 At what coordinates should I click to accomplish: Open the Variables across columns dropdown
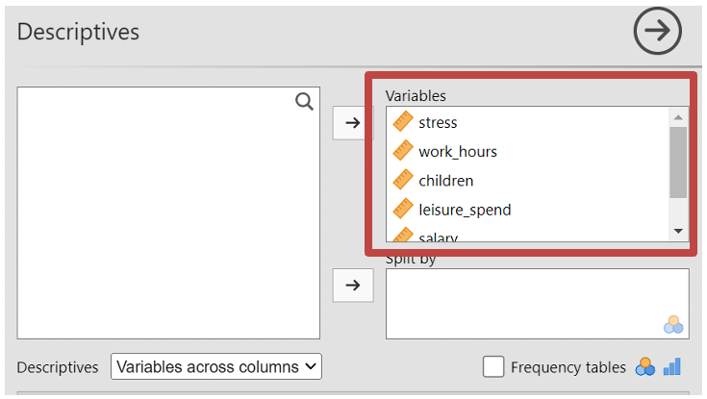tap(216, 366)
